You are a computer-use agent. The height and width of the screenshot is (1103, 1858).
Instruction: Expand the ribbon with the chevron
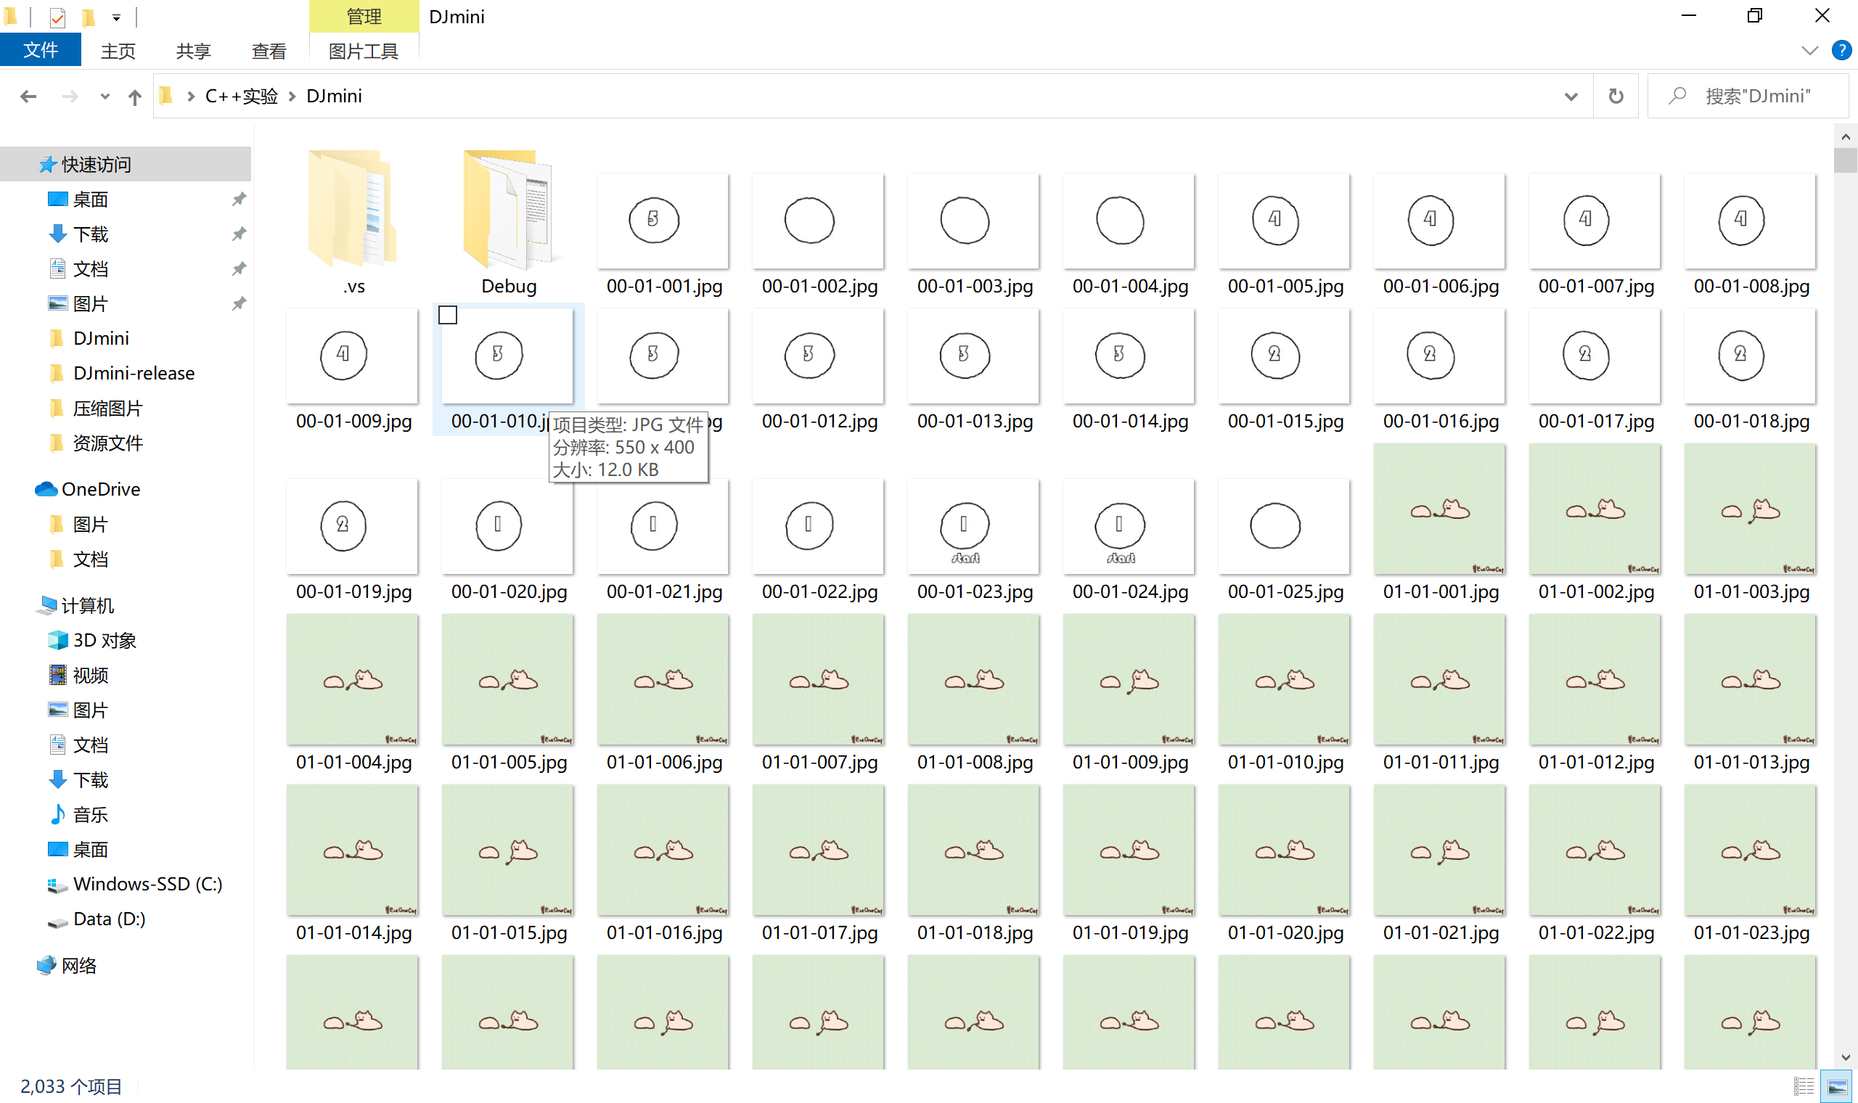point(1809,51)
